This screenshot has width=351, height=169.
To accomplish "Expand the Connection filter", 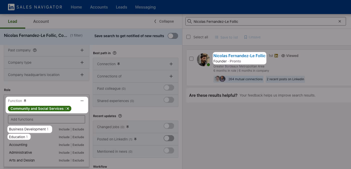I will (171, 64).
